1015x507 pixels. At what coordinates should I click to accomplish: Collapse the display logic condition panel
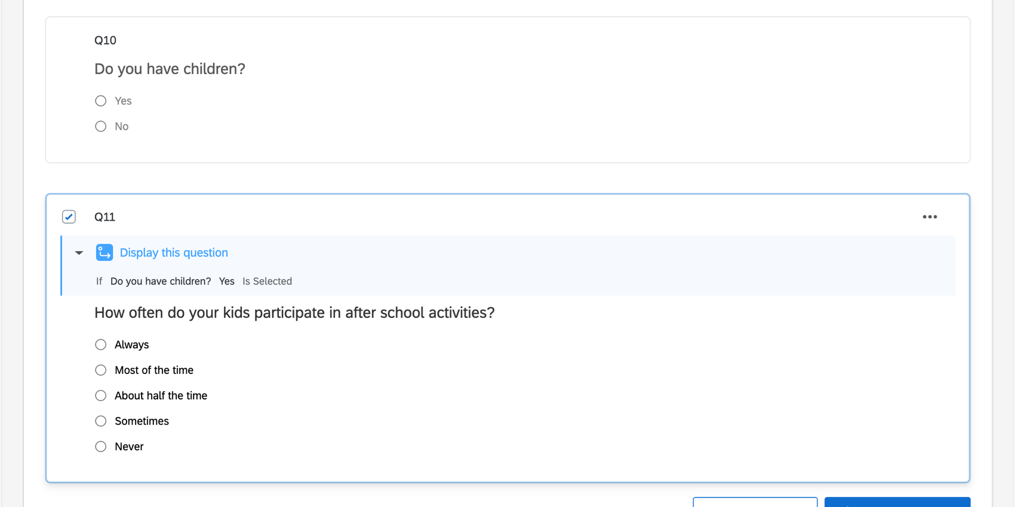click(x=79, y=253)
